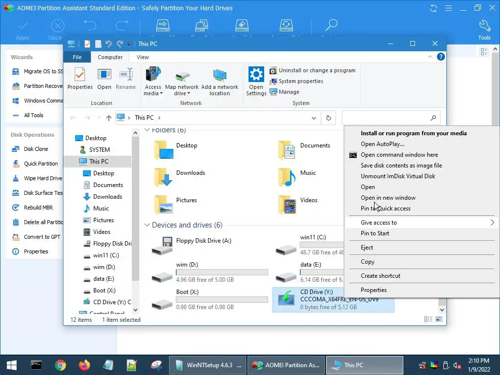Screen dimensions: 500x375
Task: Click the Up one level arrow
Action: [x=109, y=118]
